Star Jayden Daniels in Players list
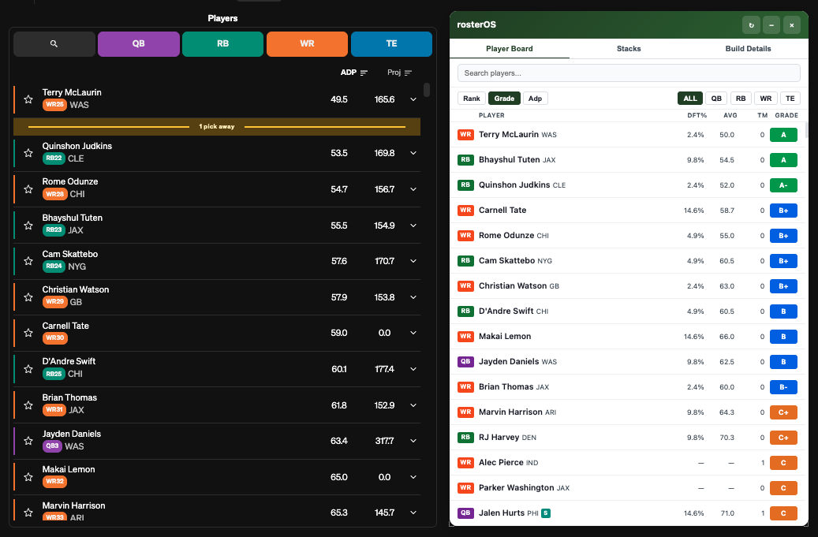Image resolution: width=818 pixels, height=537 pixels. 28,441
